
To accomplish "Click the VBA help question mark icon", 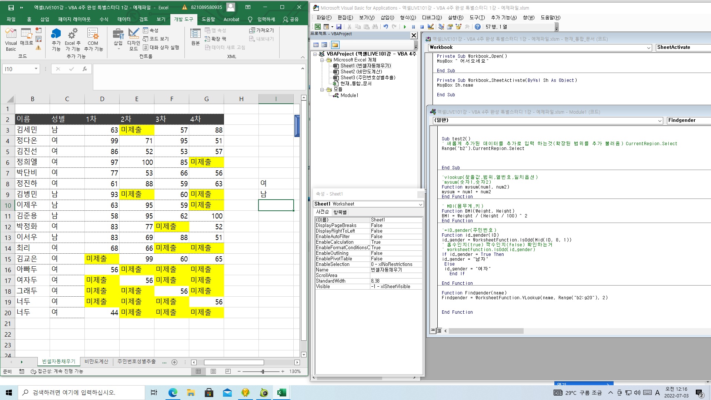I will pos(478,27).
